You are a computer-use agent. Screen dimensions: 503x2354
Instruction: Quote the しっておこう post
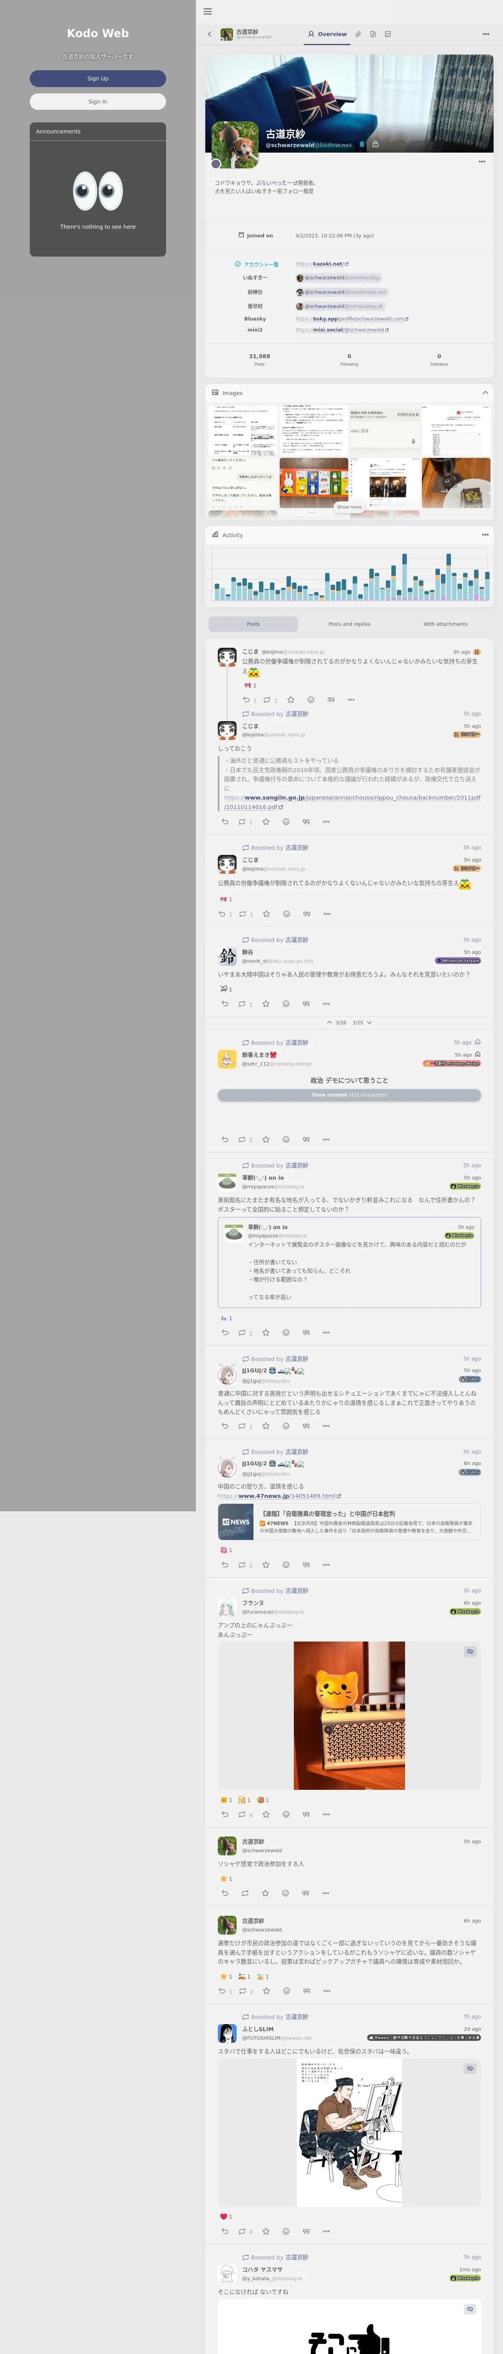pos(306,822)
